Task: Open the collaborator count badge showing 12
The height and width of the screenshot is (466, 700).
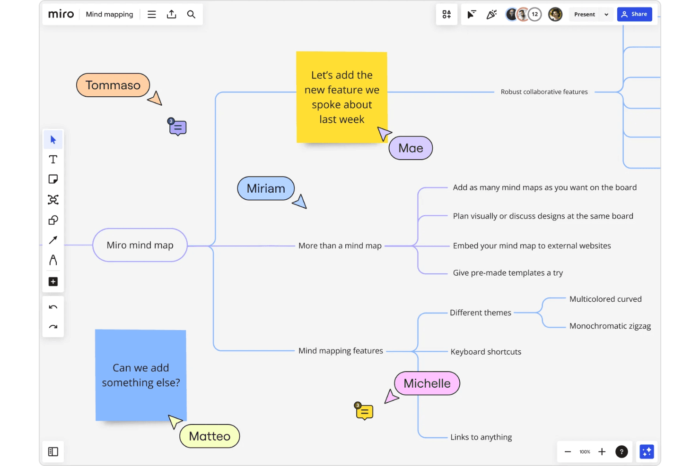Action: click(x=535, y=14)
